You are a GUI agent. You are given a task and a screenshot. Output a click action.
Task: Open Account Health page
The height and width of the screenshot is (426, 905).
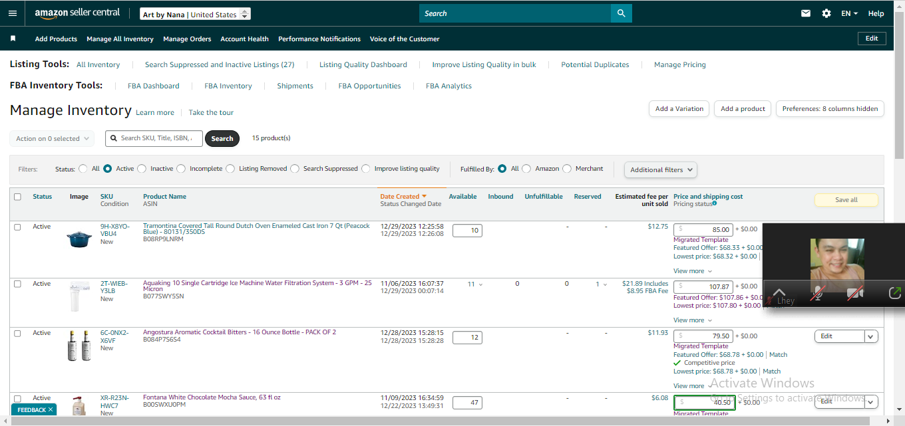click(244, 39)
